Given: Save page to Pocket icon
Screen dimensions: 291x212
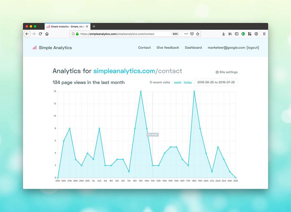Looking at the screenshot, I should (x=192, y=34).
